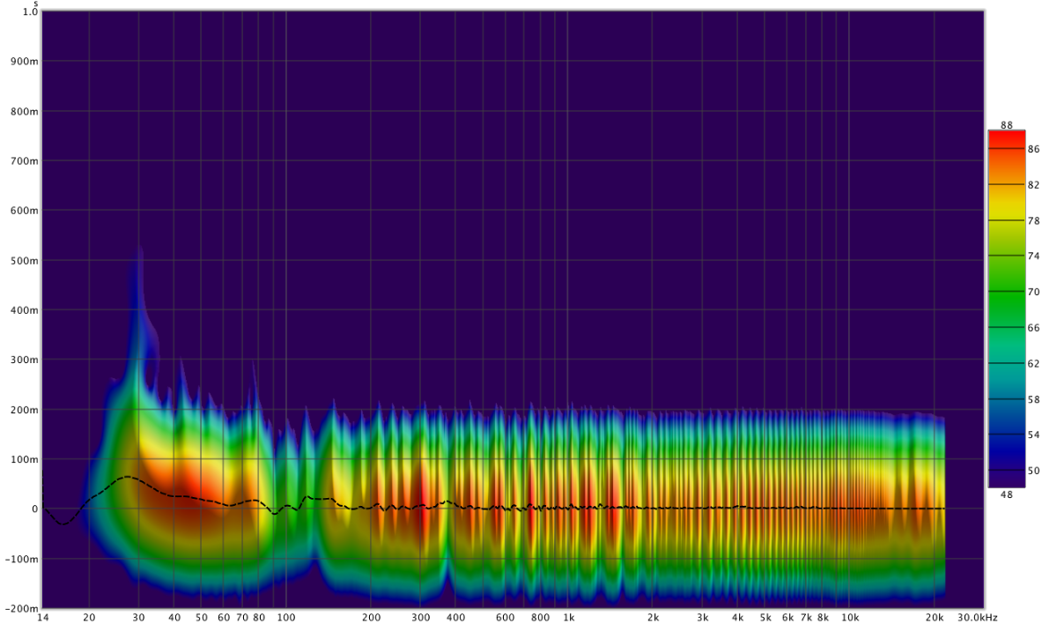Click the 48 label below the color scale
Viewport: 1057px width, 624px height.
tap(1006, 494)
